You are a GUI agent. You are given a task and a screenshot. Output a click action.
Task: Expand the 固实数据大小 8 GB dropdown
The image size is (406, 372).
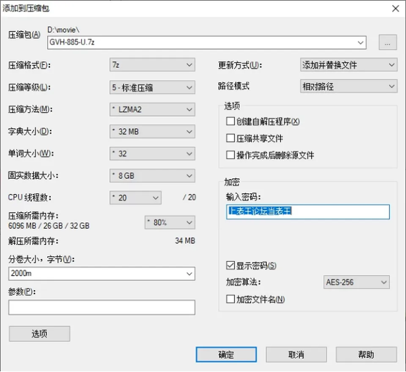(x=152, y=176)
